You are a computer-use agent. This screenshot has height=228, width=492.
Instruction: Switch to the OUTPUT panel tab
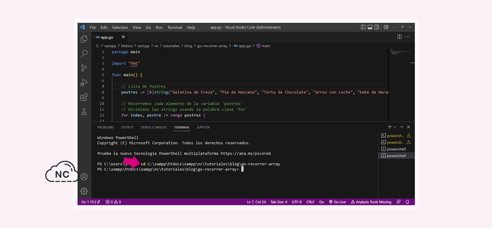(x=127, y=127)
